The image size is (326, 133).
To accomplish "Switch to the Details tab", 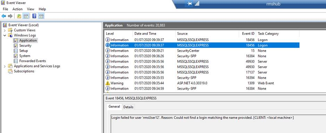I will click(128, 107).
